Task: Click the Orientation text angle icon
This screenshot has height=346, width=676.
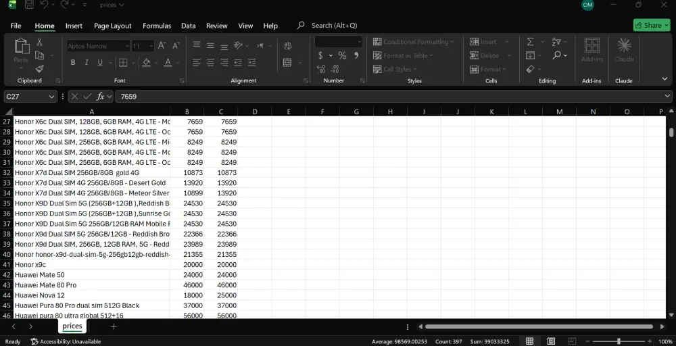Action: point(239,45)
